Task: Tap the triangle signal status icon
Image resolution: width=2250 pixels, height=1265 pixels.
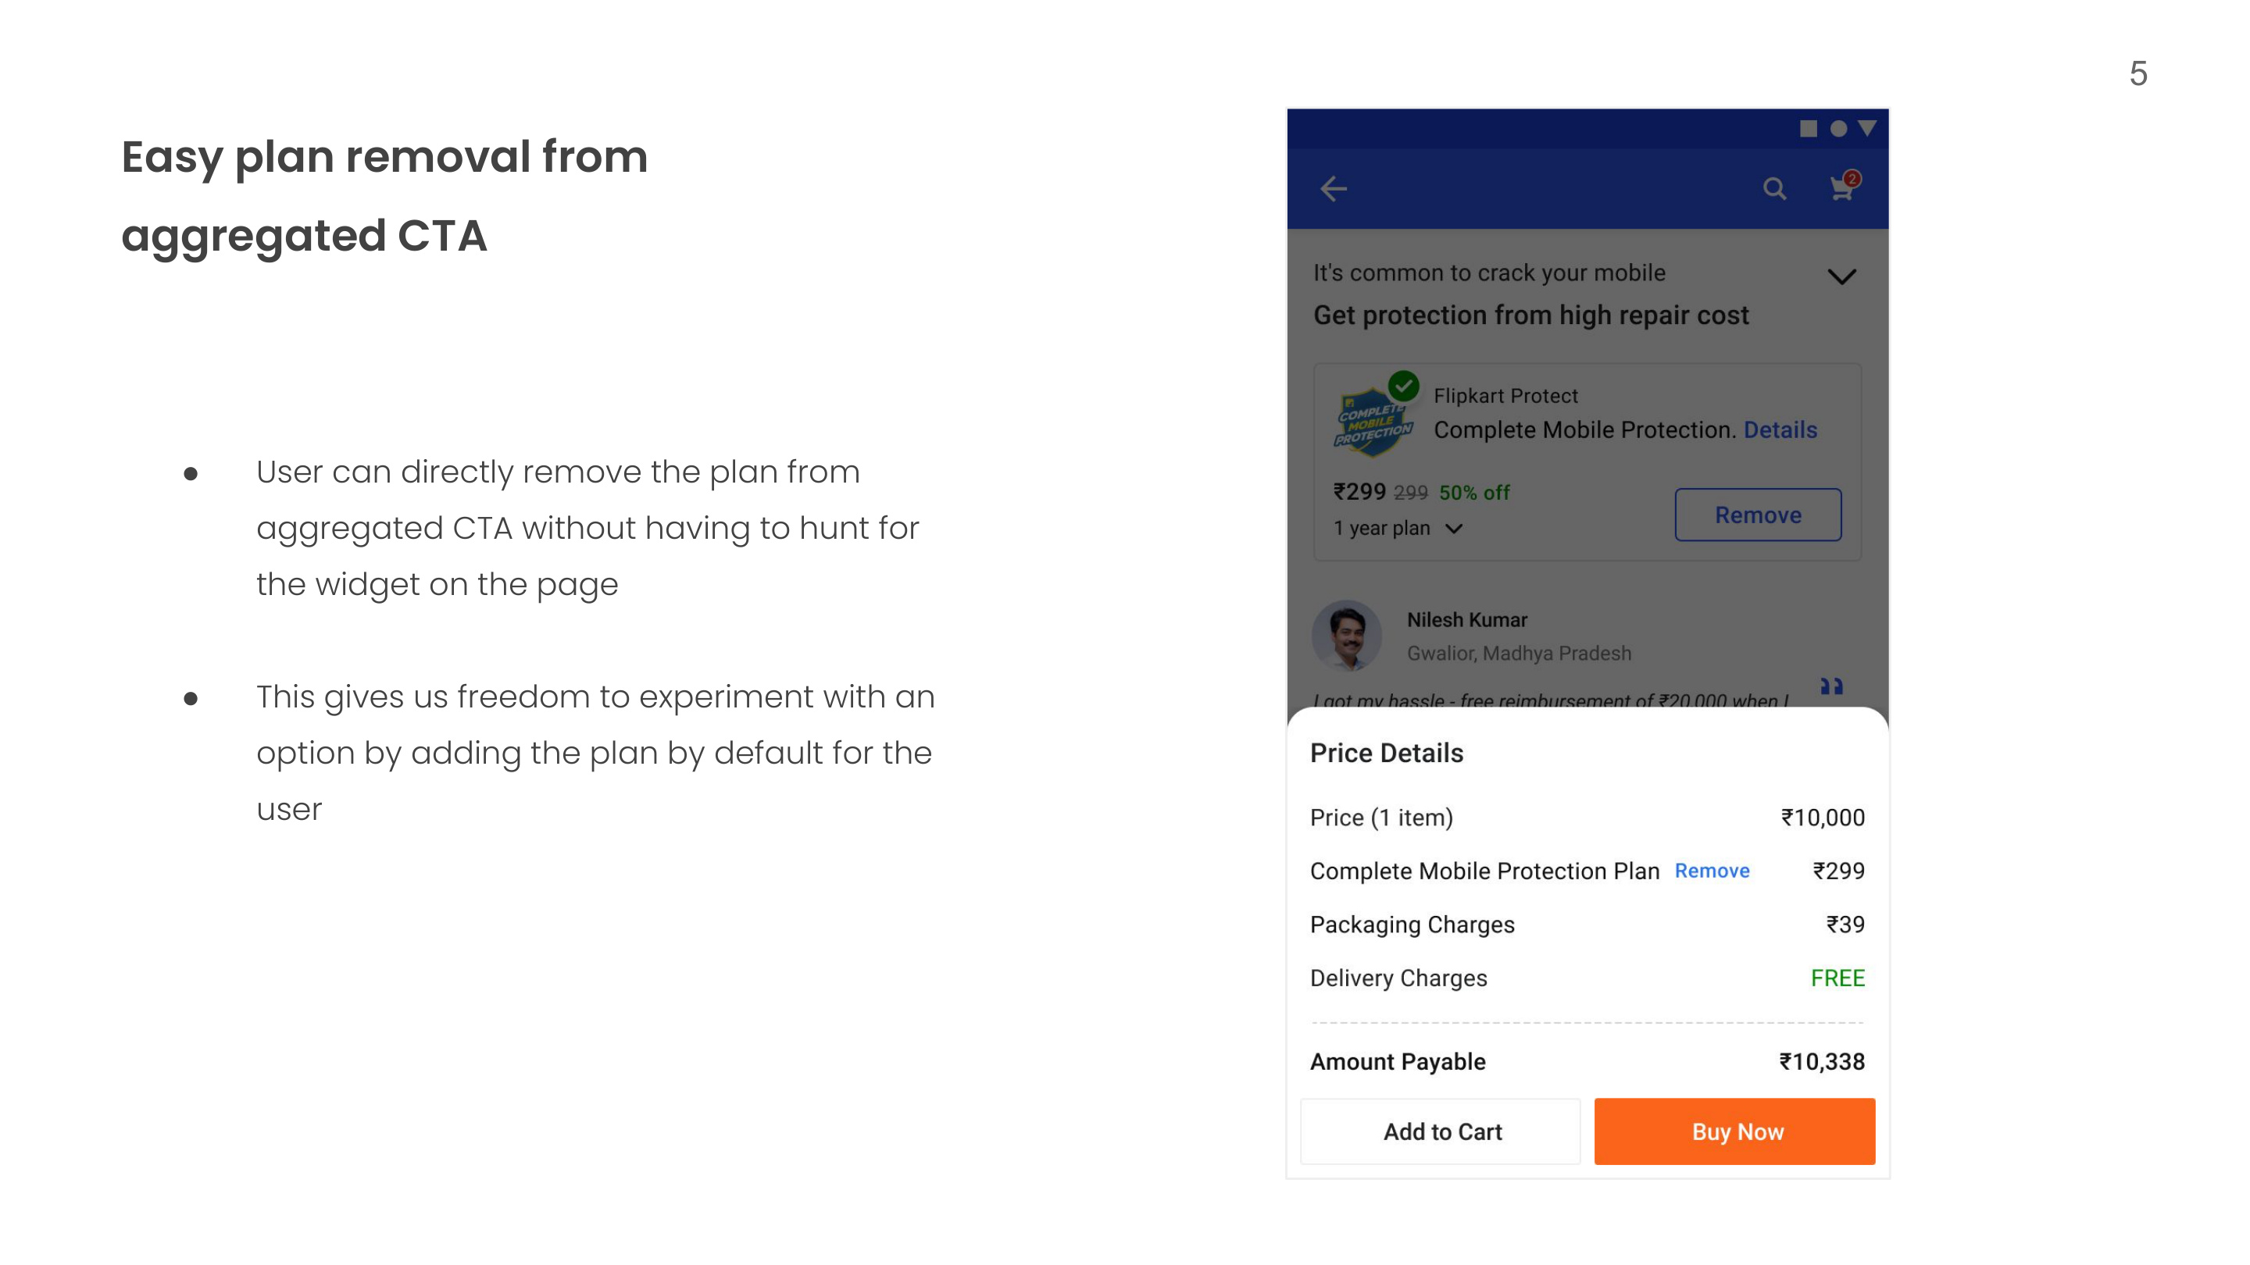Action: (1867, 128)
